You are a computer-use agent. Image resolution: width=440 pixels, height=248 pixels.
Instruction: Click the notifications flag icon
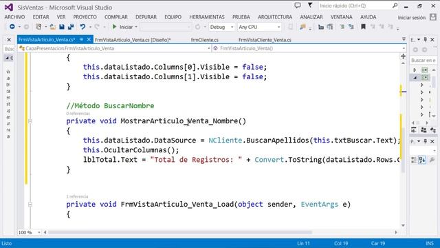pos(310,6)
